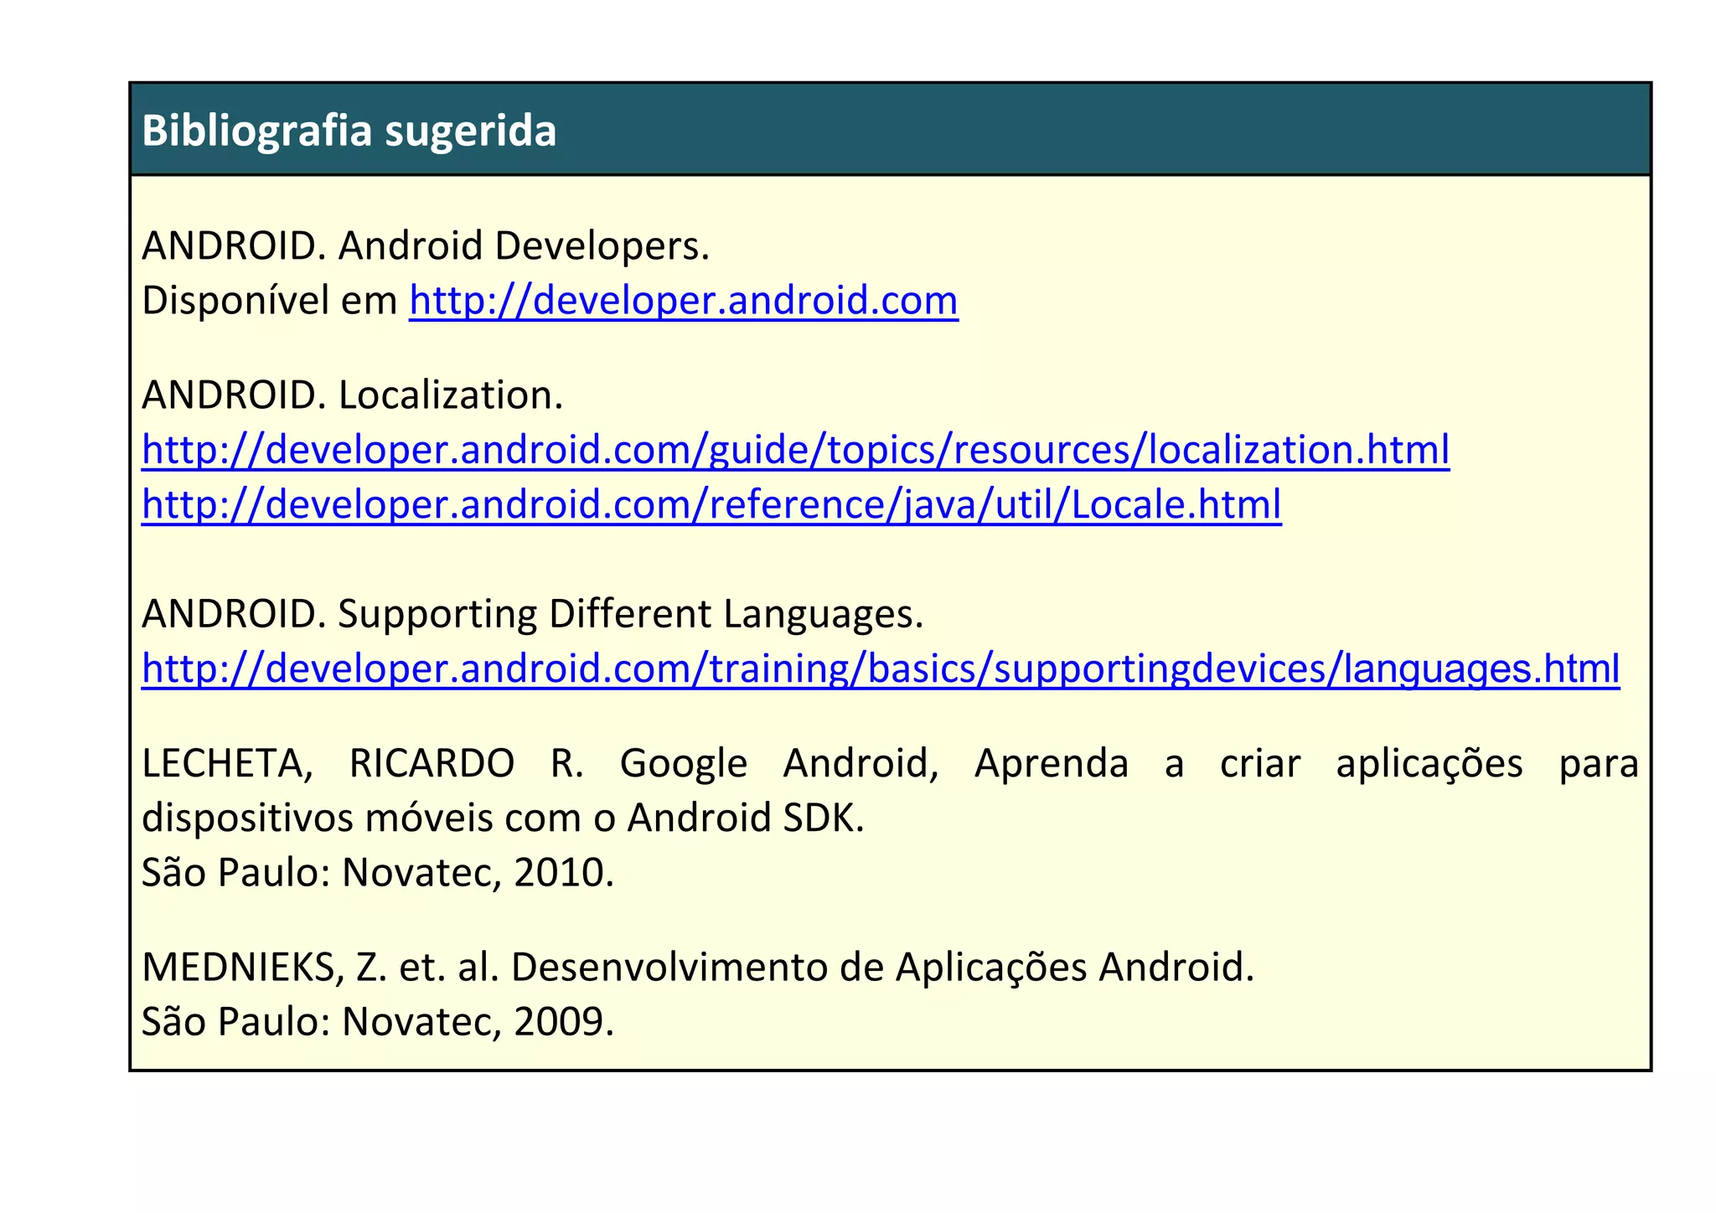Click the 'Disponível em' text
1716x1213 pixels.
coord(270,301)
